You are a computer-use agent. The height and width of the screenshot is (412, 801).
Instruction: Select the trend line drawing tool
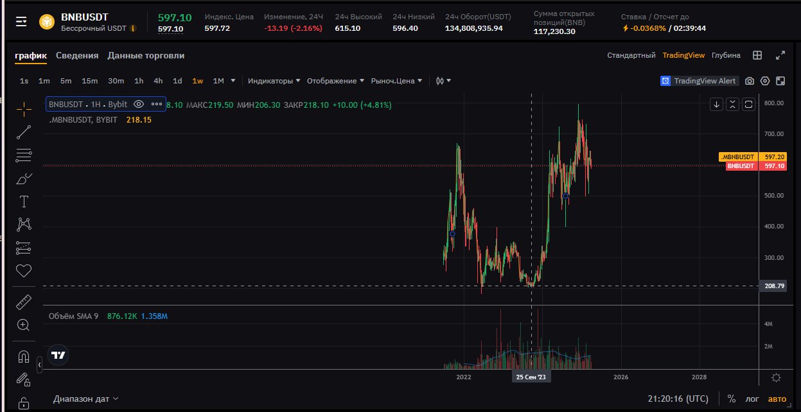click(24, 132)
